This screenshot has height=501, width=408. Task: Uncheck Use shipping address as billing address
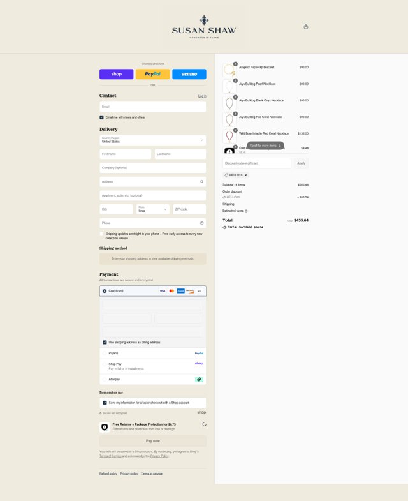click(105, 342)
